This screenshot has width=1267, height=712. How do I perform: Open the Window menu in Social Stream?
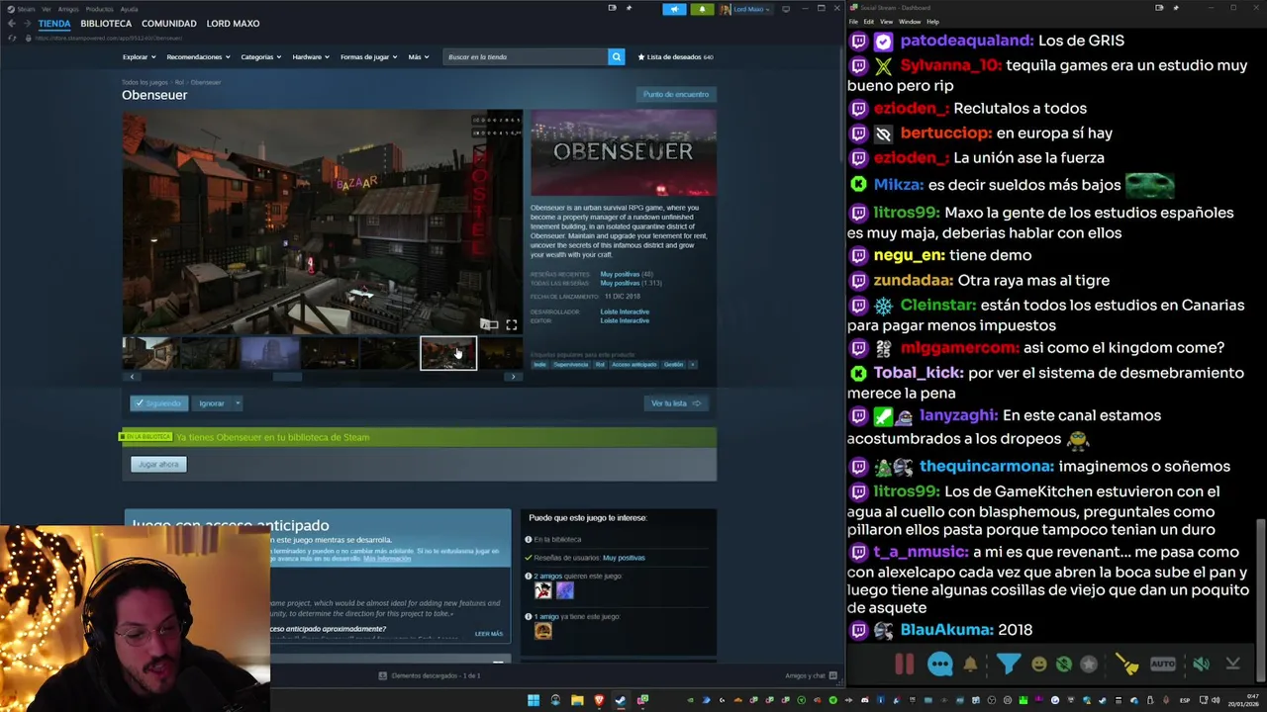point(909,22)
